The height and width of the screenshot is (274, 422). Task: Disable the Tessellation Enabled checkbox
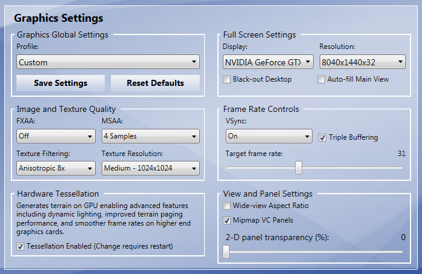coord(21,246)
